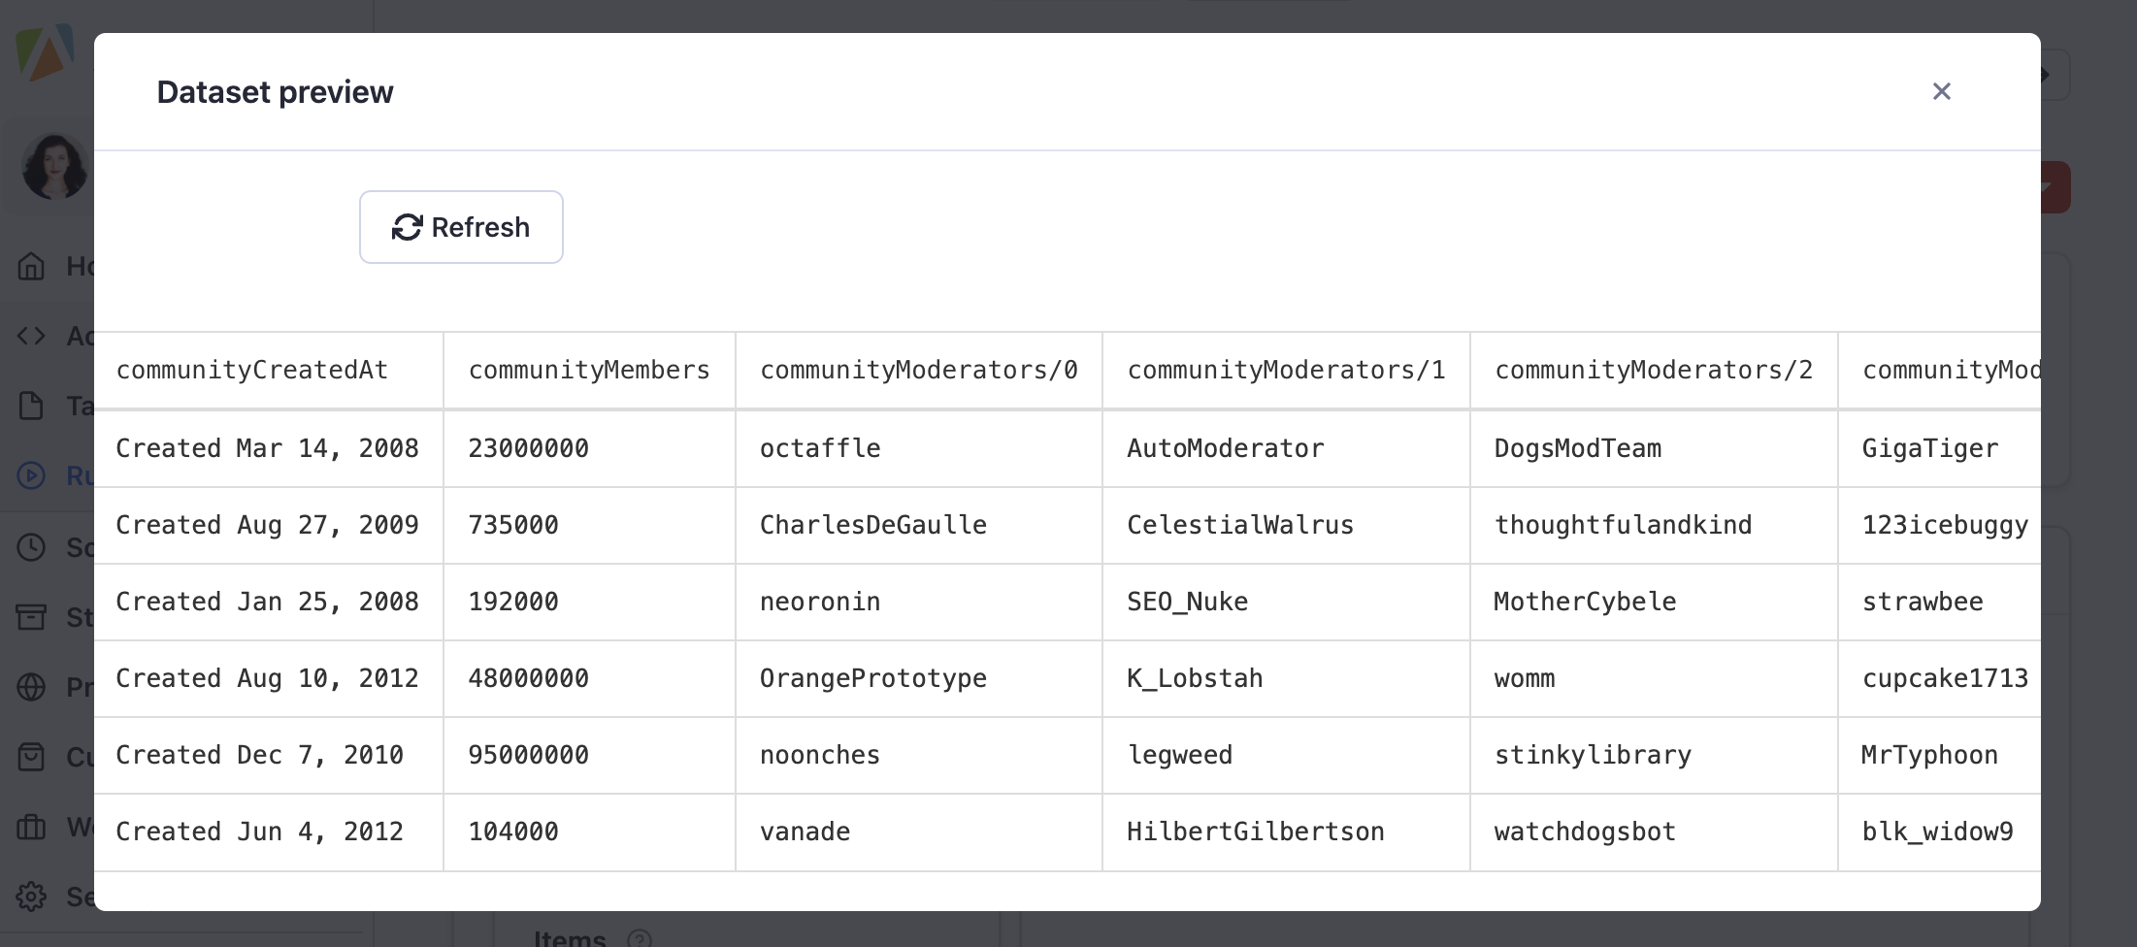Image resolution: width=2137 pixels, height=947 pixels.
Task: Open the Actors code icon in the sidebar
Action: tap(32, 336)
